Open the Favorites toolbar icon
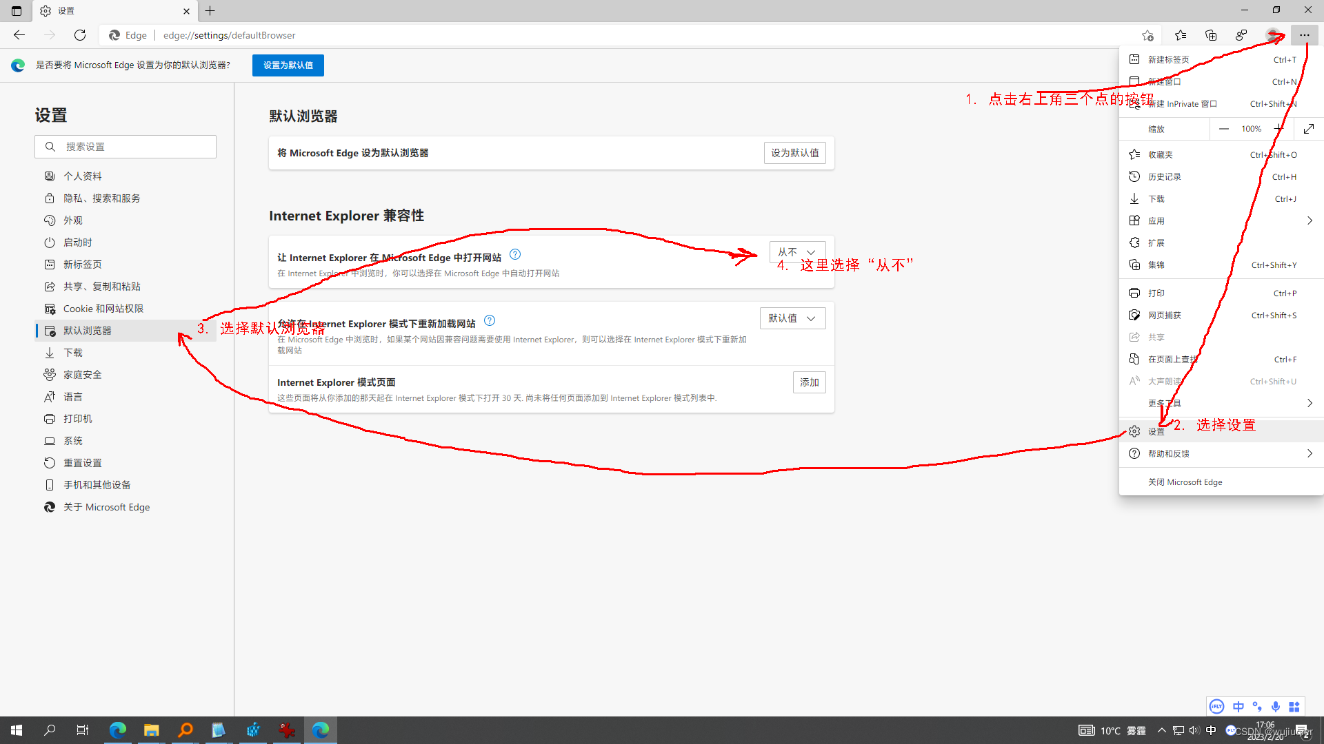This screenshot has height=744, width=1324. [1181, 35]
